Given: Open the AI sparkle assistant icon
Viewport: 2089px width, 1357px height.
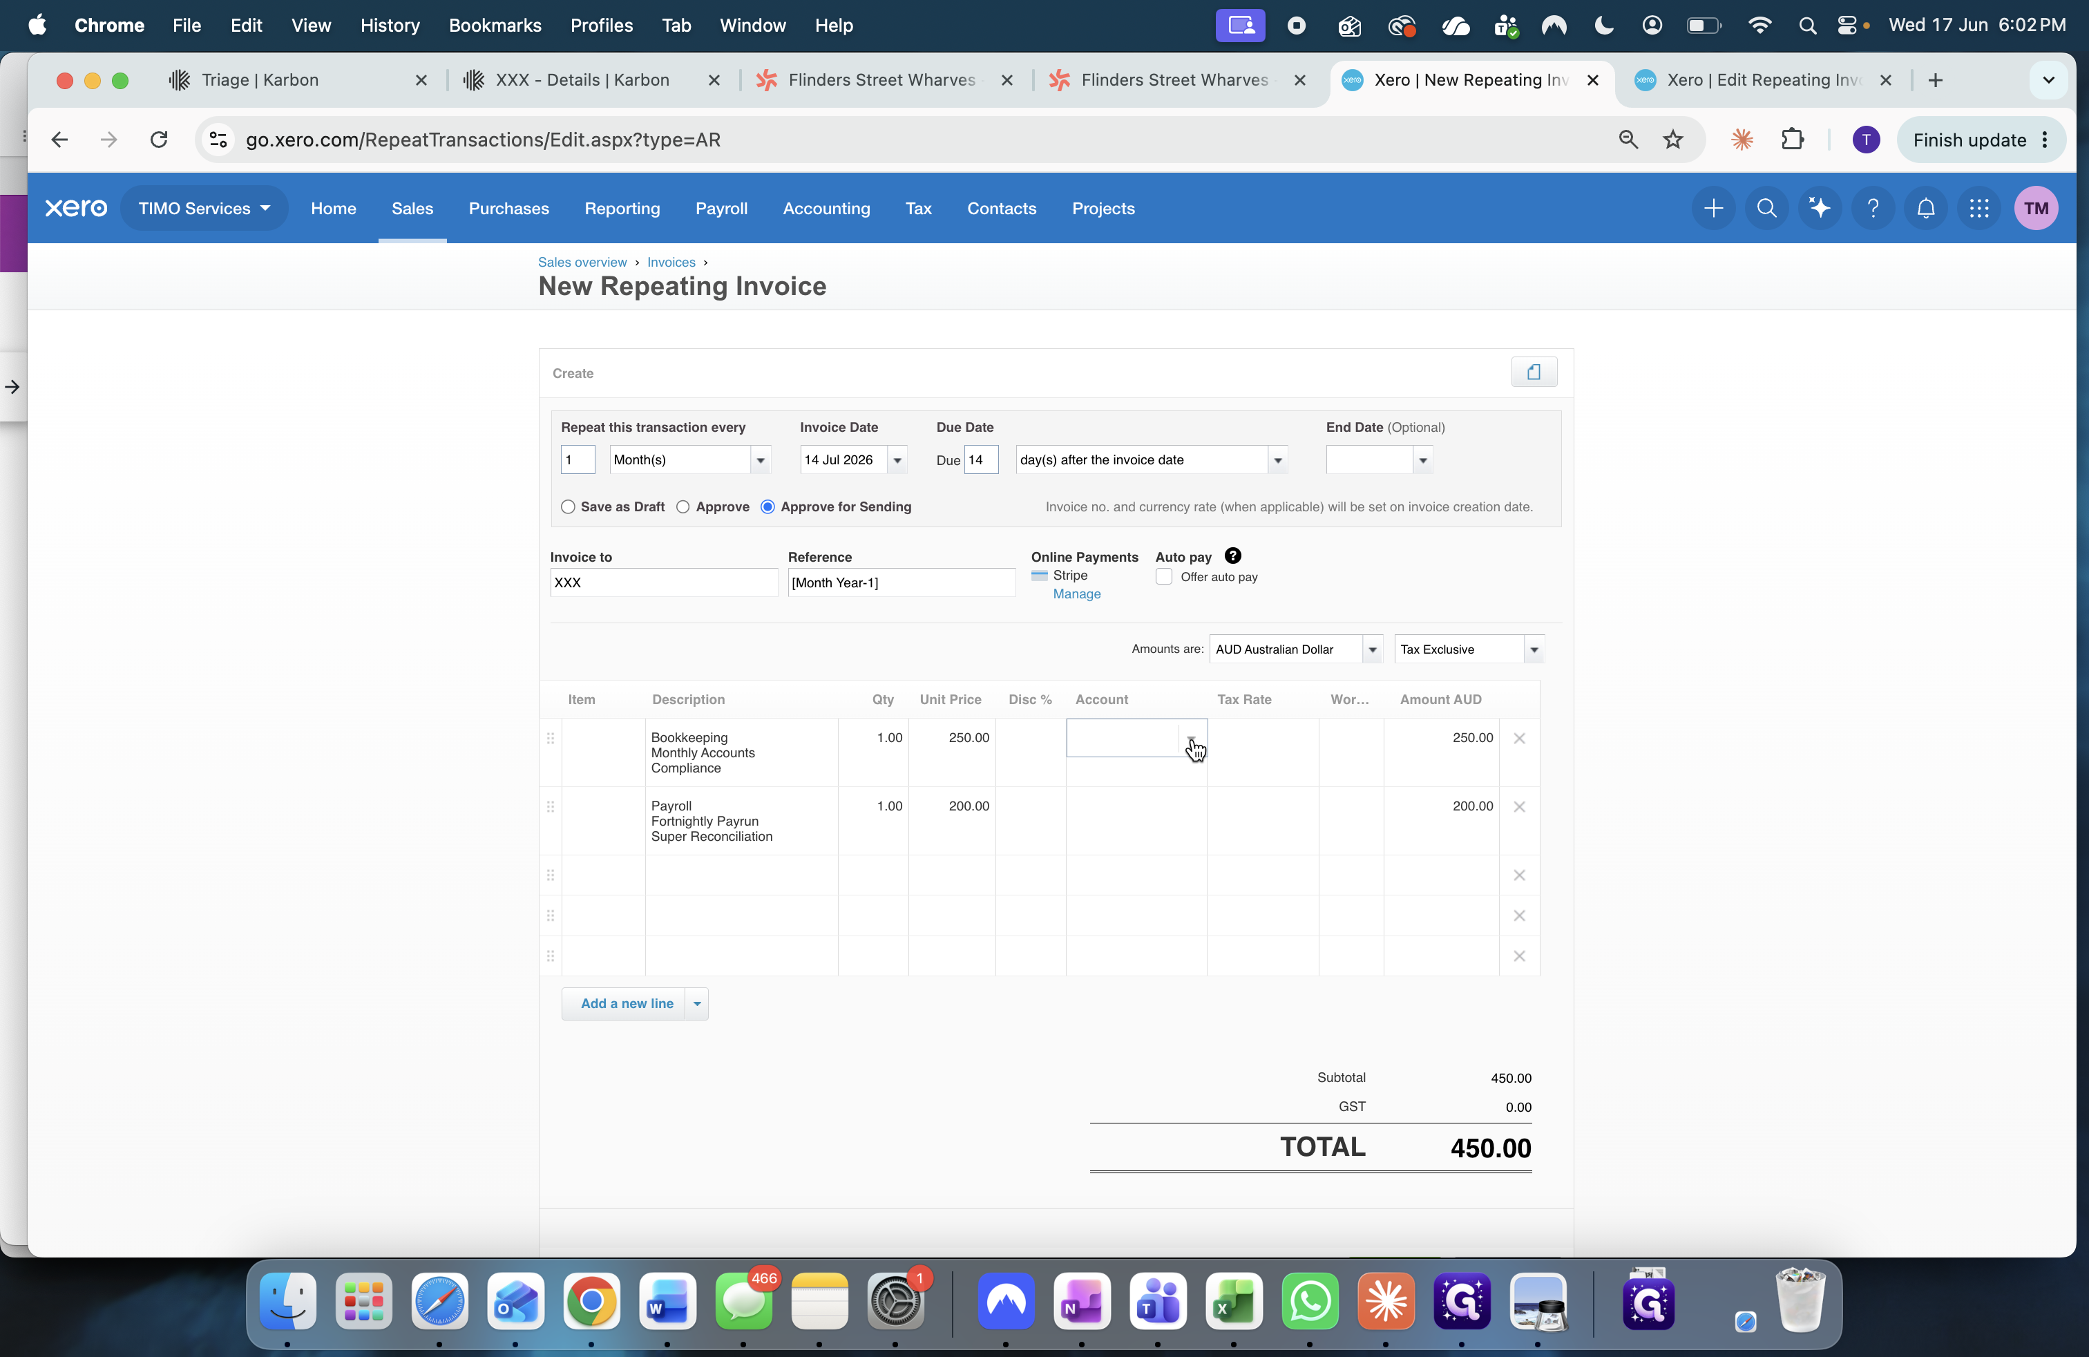Looking at the screenshot, I should point(1820,208).
